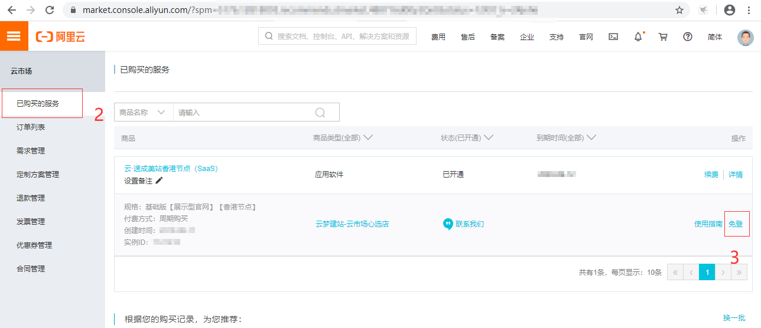This screenshot has width=761, height=328.
Task: Go back with browser back arrow
Action: [x=12, y=10]
